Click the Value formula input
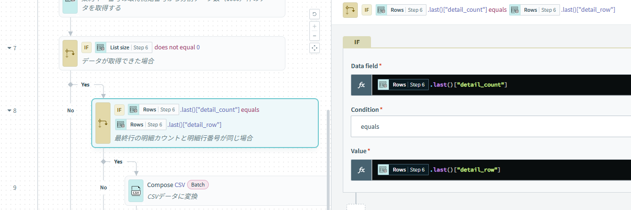The width and height of the screenshot is (631, 210). tap(501, 170)
